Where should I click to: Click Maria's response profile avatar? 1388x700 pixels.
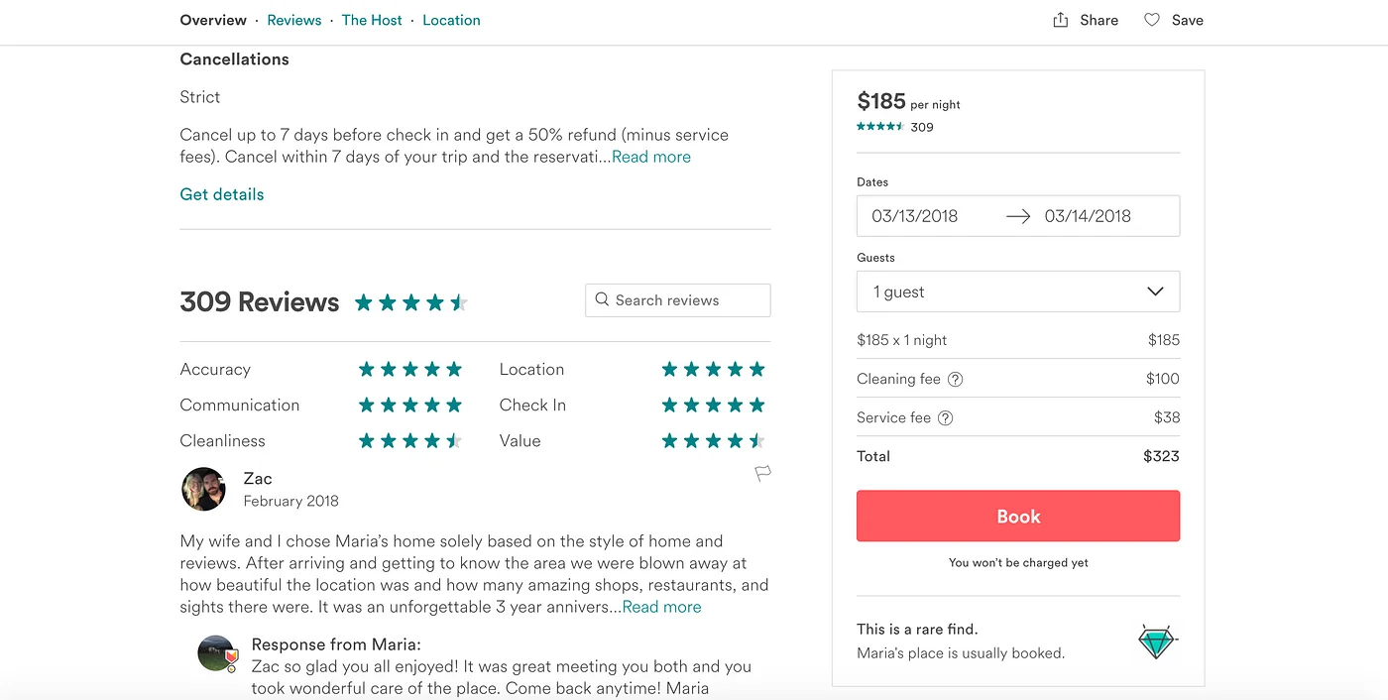click(217, 653)
